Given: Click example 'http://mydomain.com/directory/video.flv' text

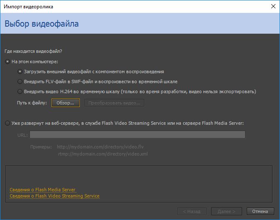Looking at the screenshot, I should coord(100,147).
